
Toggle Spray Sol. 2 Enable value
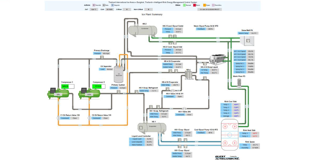[250, 66]
